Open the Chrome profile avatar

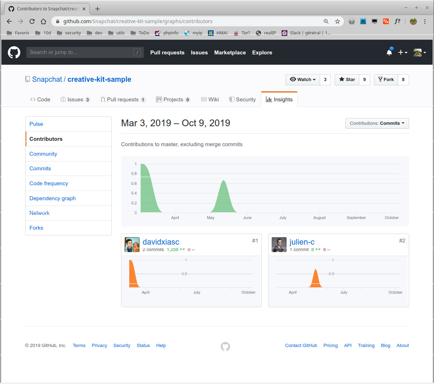coord(413,21)
